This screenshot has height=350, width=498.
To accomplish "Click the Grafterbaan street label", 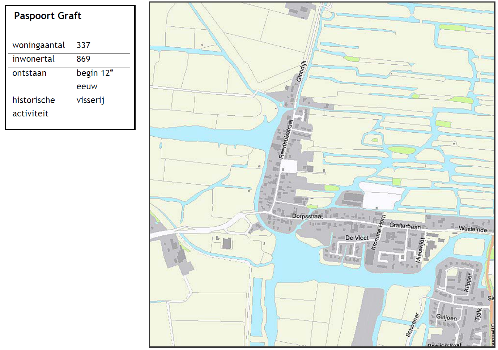I will click(405, 226).
